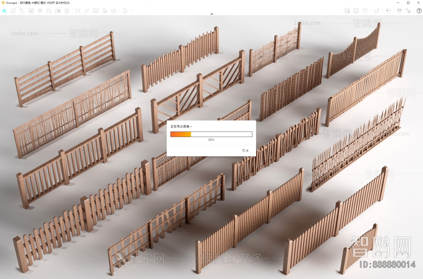Click the Screenshot capture icon
Viewport: 423px width, 279px height.
78,11
